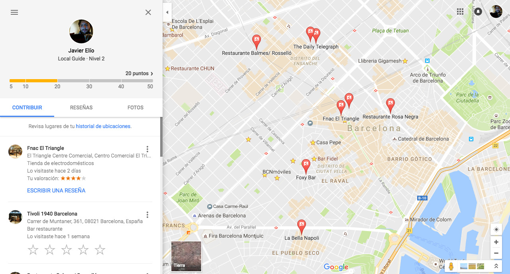Rate Tivoli 1940 with five stars
Viewport: 510px width, 274px height.
(100, 250)
